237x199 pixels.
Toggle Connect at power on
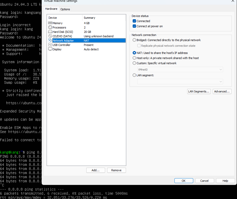[x=134, y=26]
